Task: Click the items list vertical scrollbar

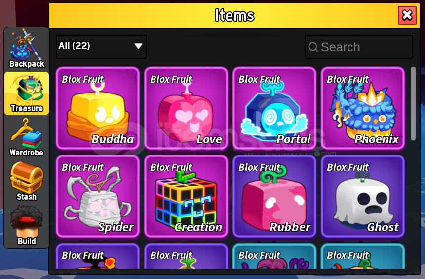Action: [x=413, y=104]
